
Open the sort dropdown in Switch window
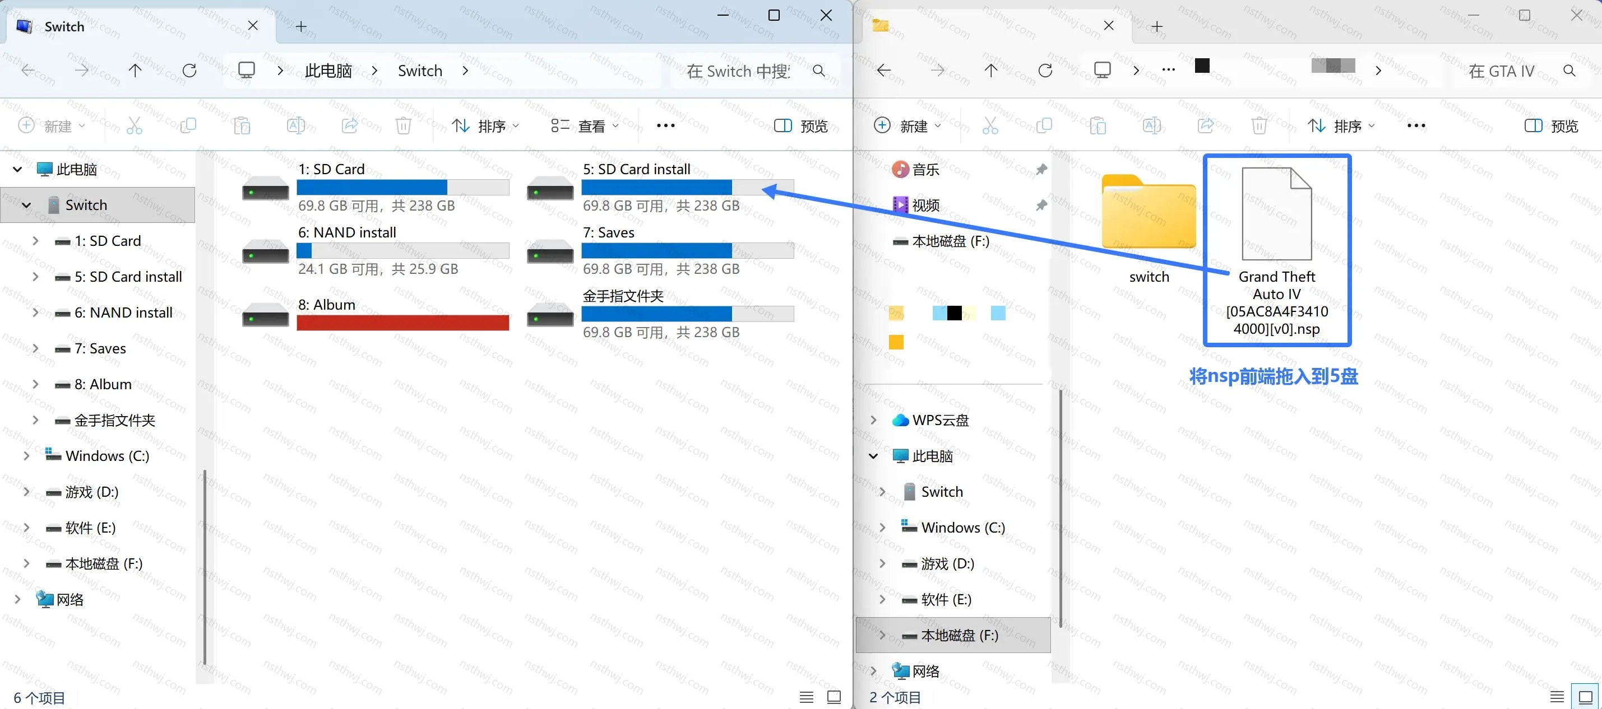[x=485, y=126]
